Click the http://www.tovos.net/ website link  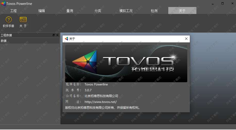pyautogui.click(x=101, y=102)
